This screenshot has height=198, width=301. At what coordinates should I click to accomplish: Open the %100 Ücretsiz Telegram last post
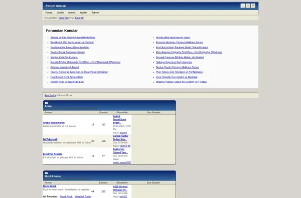pos(120,188)
